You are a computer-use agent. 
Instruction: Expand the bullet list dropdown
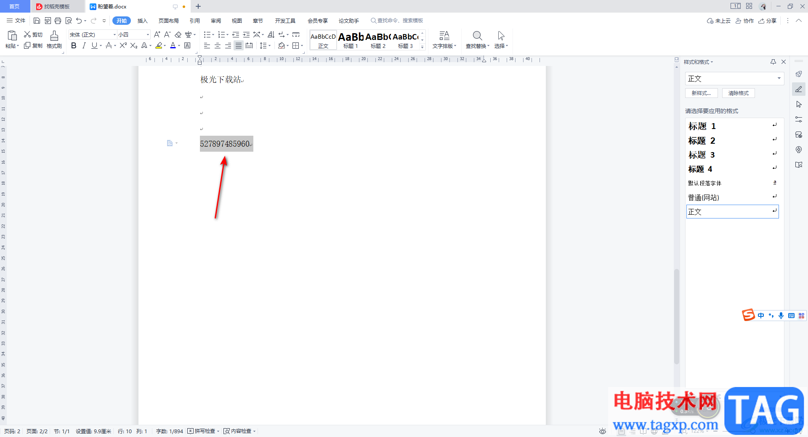pyautogui.click(x=213, y=35)
